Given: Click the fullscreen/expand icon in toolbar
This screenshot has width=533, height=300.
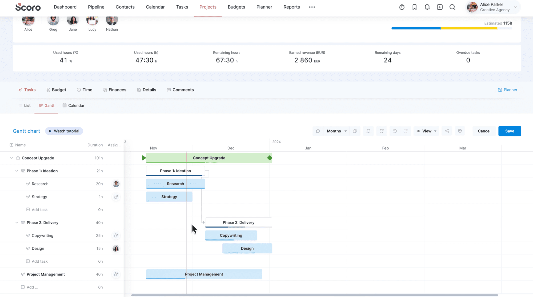Looking at the screenshot, I should (382, 131).
